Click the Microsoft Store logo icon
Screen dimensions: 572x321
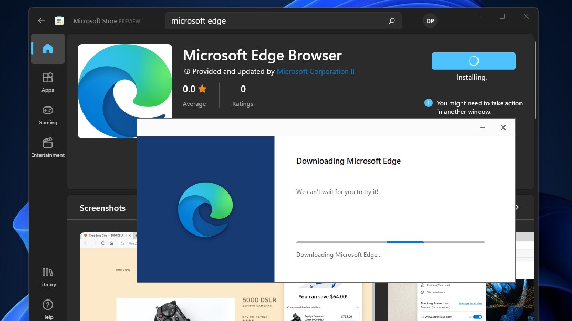pos(59,21)
